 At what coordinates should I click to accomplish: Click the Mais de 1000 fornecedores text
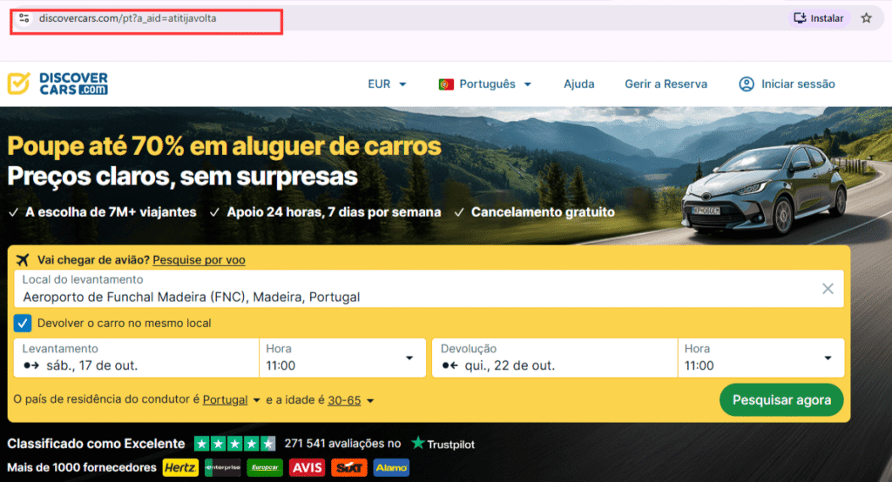click(82, 467)
